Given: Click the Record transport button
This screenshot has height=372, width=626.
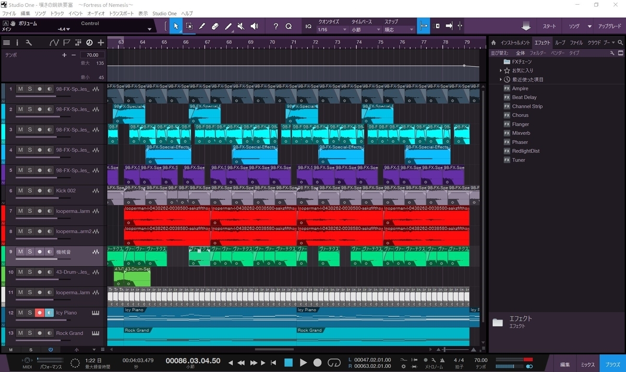Looking at the screenshot, I should 317,362.
